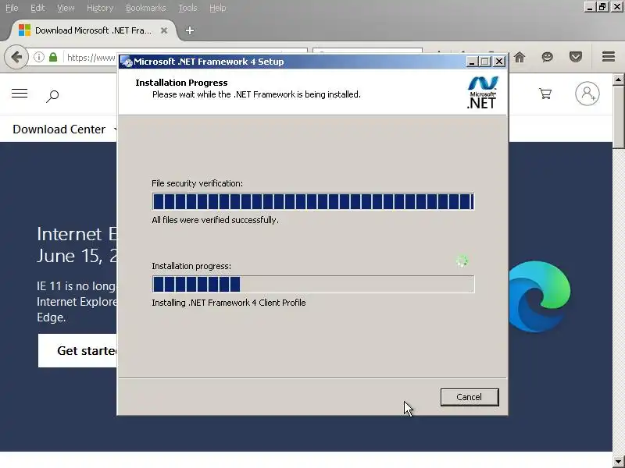Click the Get started button on webpage
This screenshot has height=468, width=625.
click(77, 350)
